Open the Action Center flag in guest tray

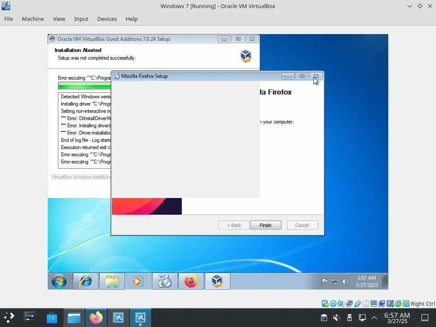pyautogui.click(x=324, y=281)
